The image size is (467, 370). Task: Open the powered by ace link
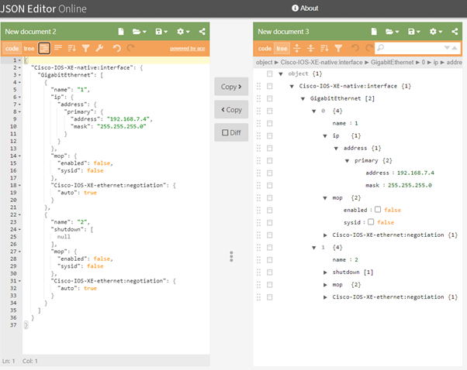tap(187, 49)
